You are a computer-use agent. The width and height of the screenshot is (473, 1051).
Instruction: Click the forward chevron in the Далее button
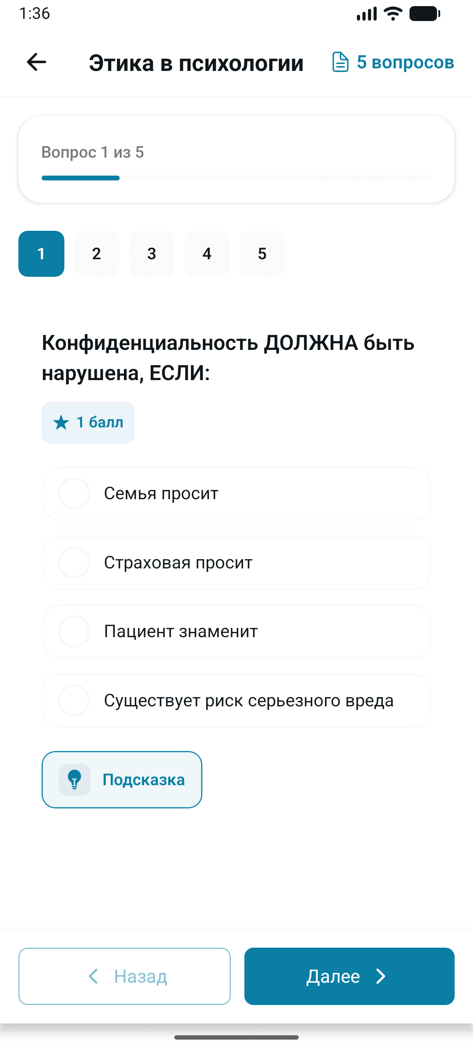click(x=381, y=976)
